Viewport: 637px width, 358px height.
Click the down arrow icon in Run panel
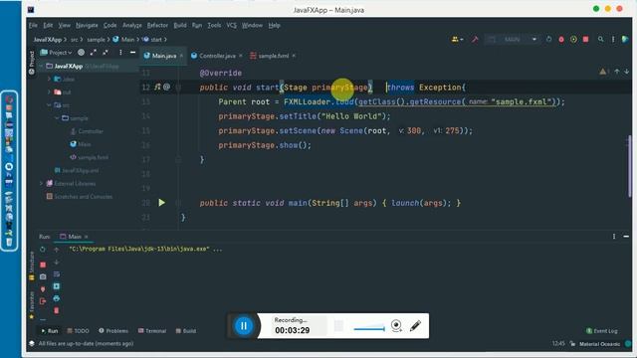pyautogui.click(x=56, y=263)
